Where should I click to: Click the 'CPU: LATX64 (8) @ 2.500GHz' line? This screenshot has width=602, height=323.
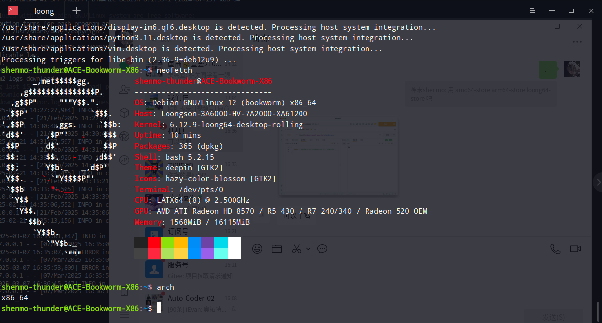pyautogui.click(x=193, y=200)
